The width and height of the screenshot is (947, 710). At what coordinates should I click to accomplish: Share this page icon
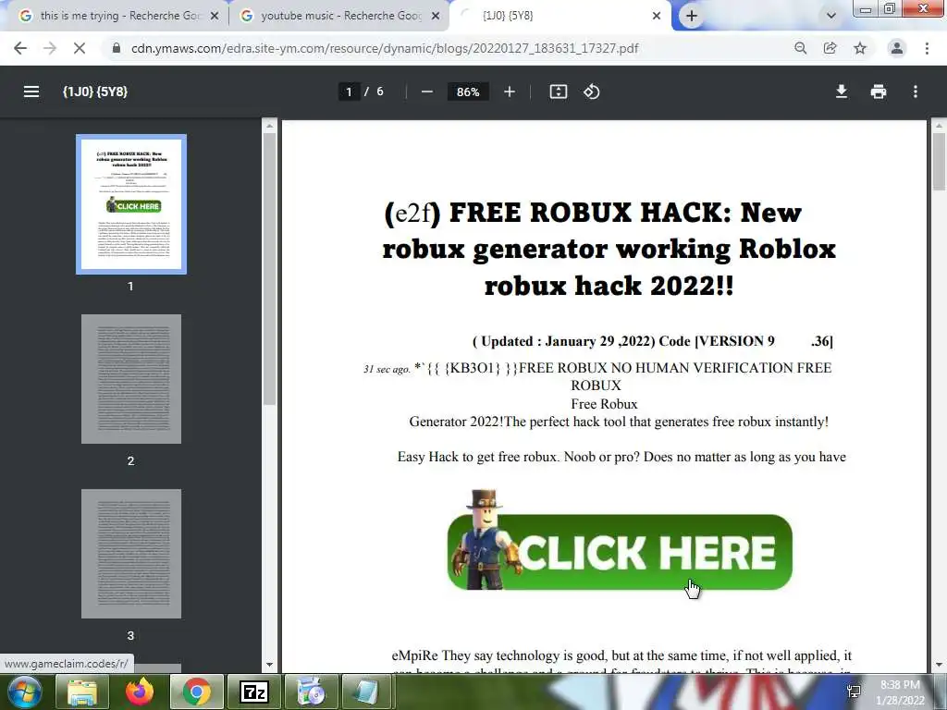[x=830, y=48]
